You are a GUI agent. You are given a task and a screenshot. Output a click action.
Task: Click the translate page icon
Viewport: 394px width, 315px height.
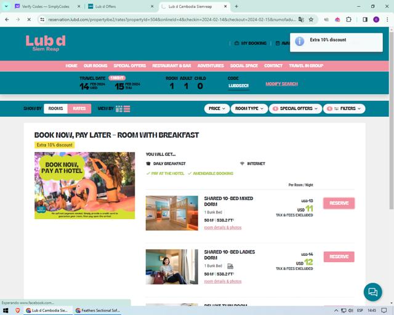(x=301, y=19)
